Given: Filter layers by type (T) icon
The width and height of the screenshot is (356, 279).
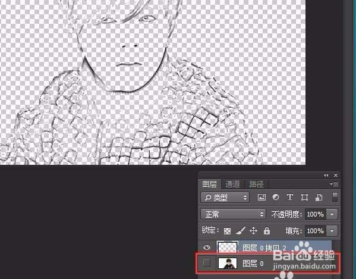Looking at the screenshot, I should point(290,197).
